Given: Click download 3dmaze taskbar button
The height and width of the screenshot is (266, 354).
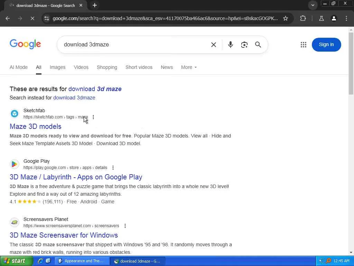Looking at the screenshot, I should [138, 261].
